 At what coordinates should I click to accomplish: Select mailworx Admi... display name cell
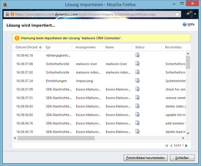tap(88, 72)
